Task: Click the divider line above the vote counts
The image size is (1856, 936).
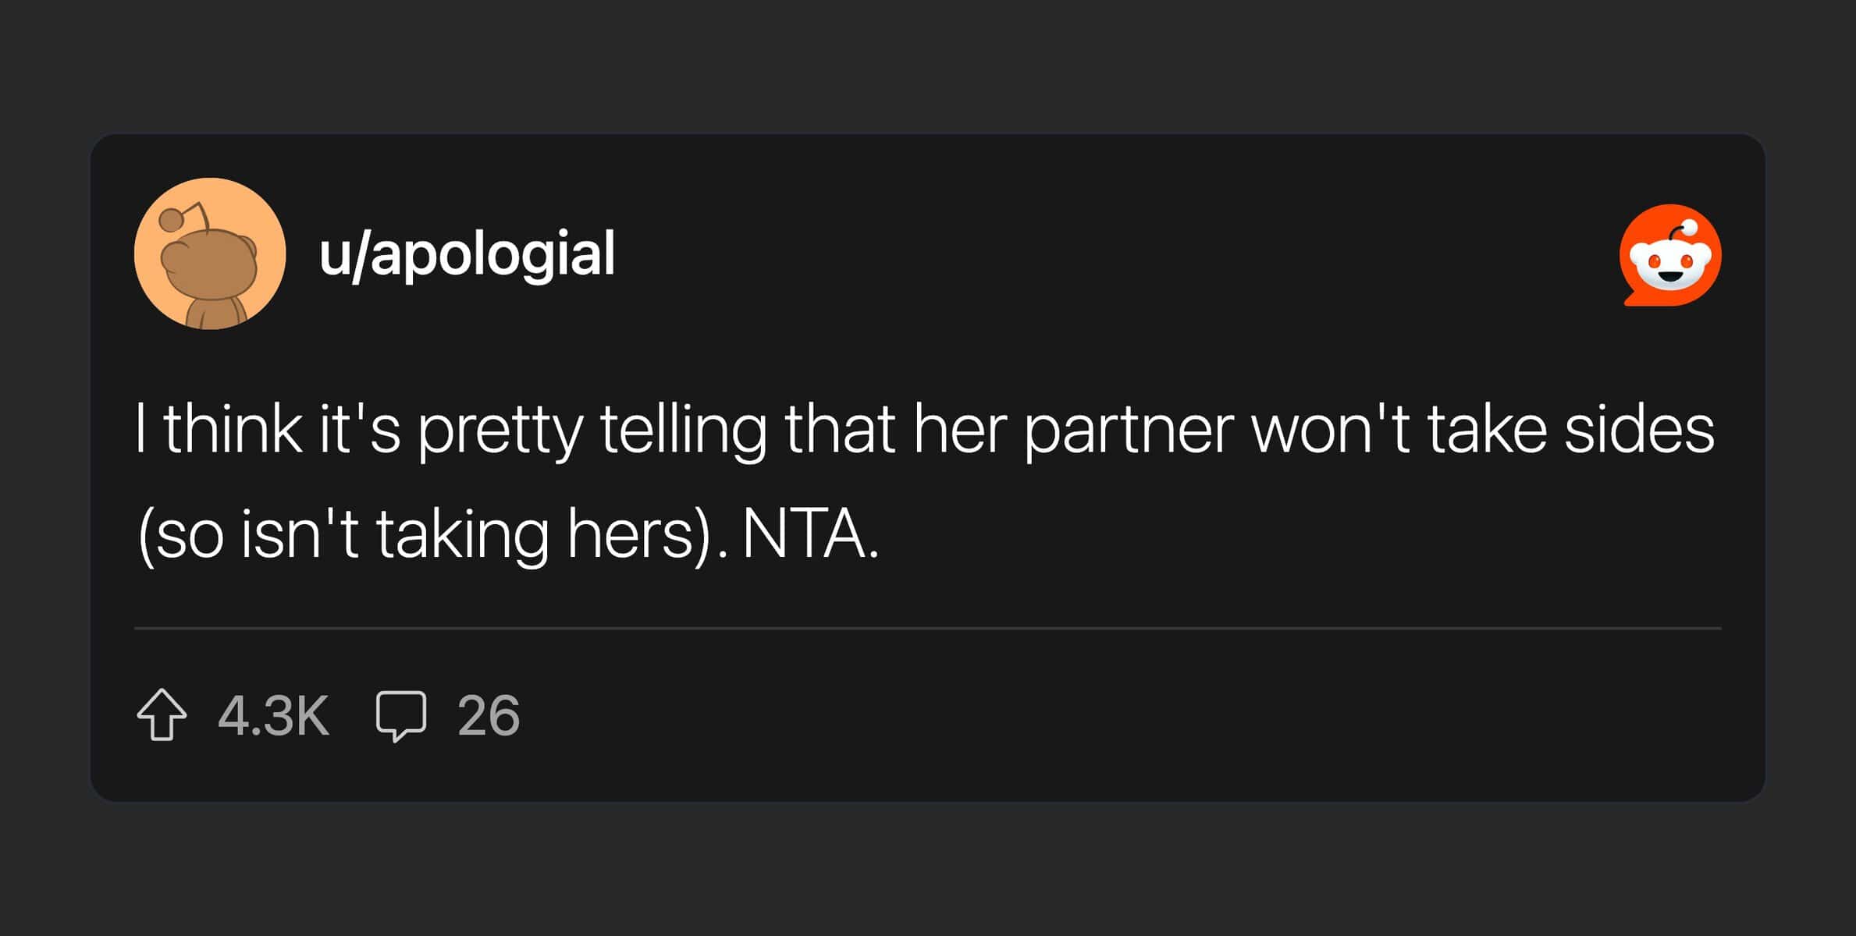Action: [927, 628]
